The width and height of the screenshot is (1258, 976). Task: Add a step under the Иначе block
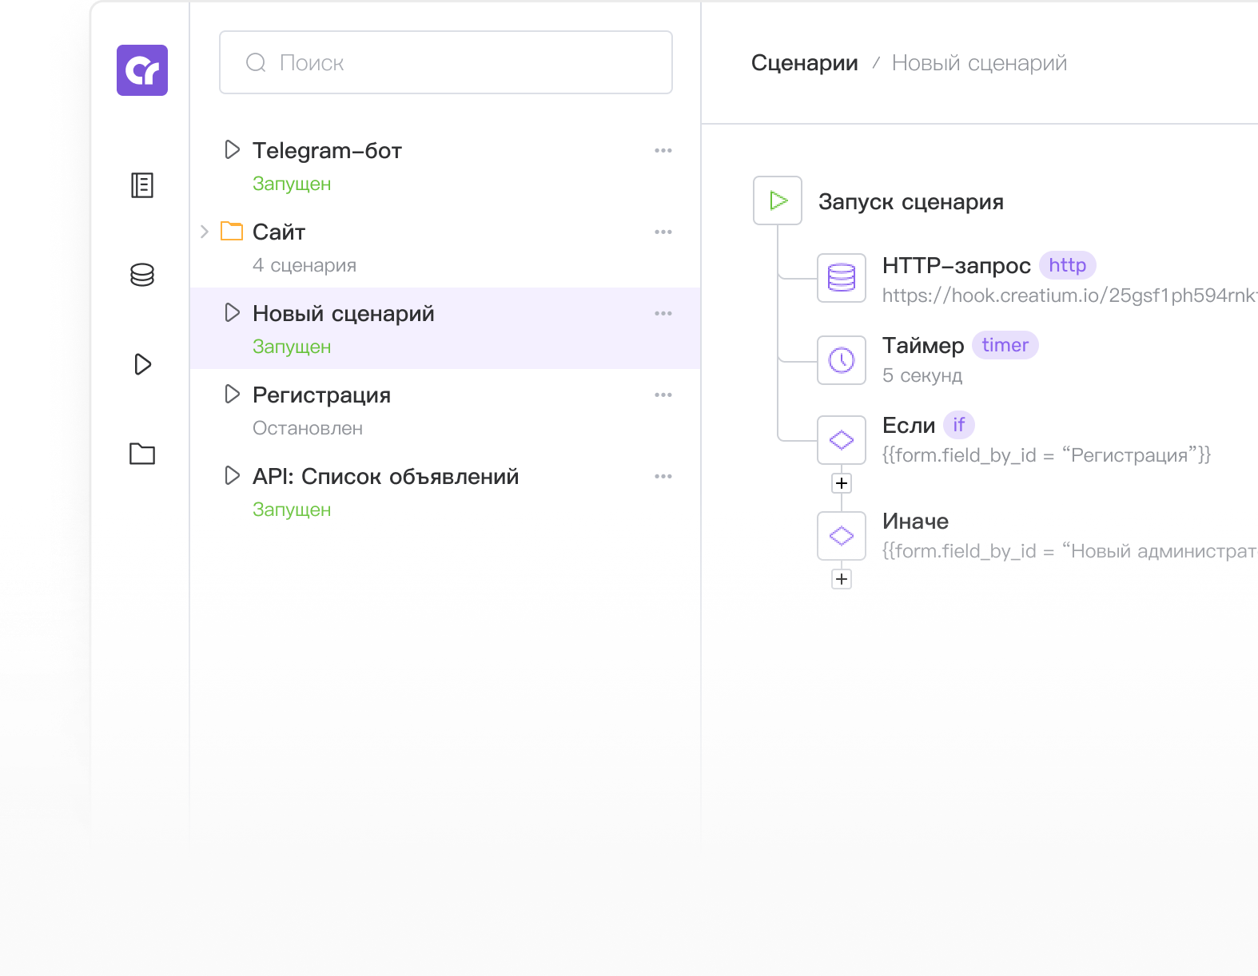point(842,579)
